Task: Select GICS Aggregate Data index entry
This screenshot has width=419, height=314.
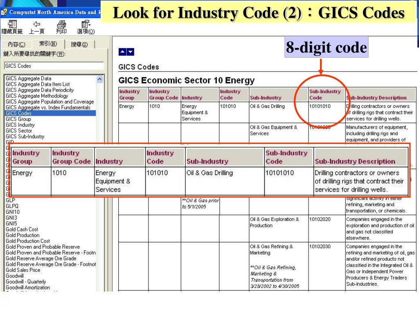Action: click(28, 78)
